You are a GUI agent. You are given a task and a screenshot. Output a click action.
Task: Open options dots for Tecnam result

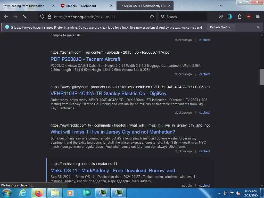[x=196, y=74]
